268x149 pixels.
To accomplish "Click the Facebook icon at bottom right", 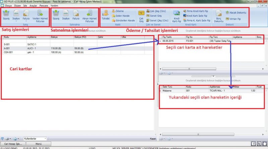I will (x=253, y=144).
